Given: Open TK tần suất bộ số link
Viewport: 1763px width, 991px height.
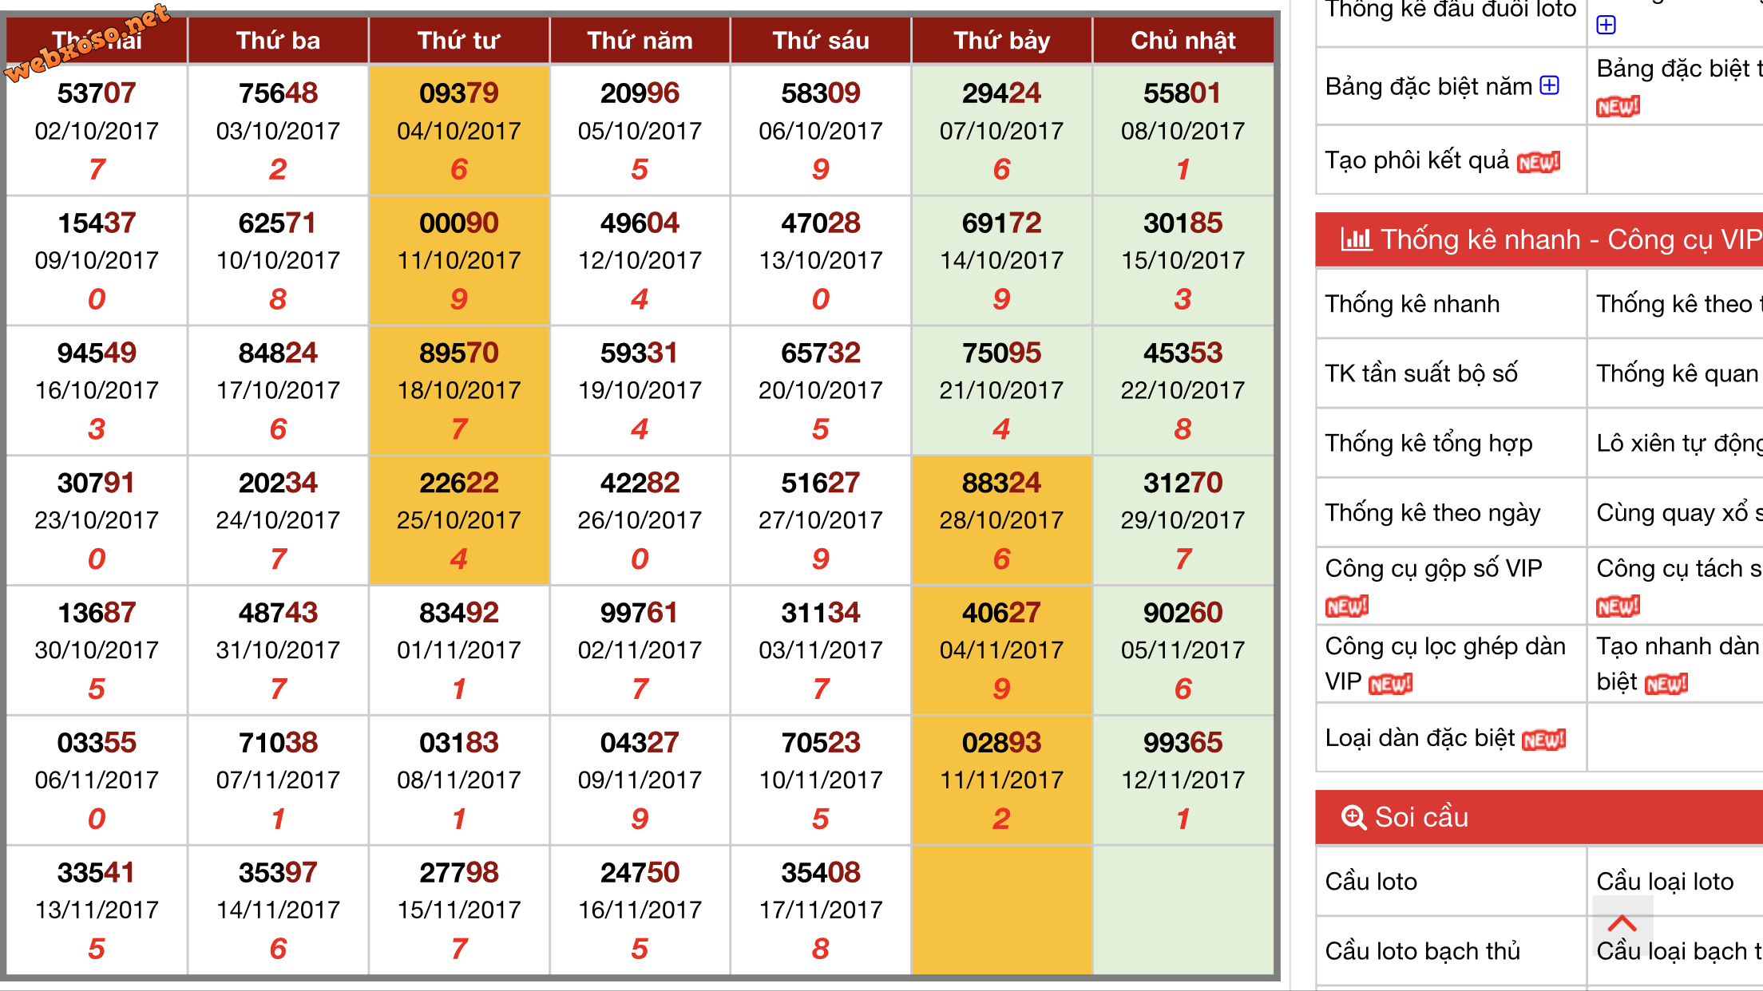Looking at the screenshot, I should point(1421,373).
